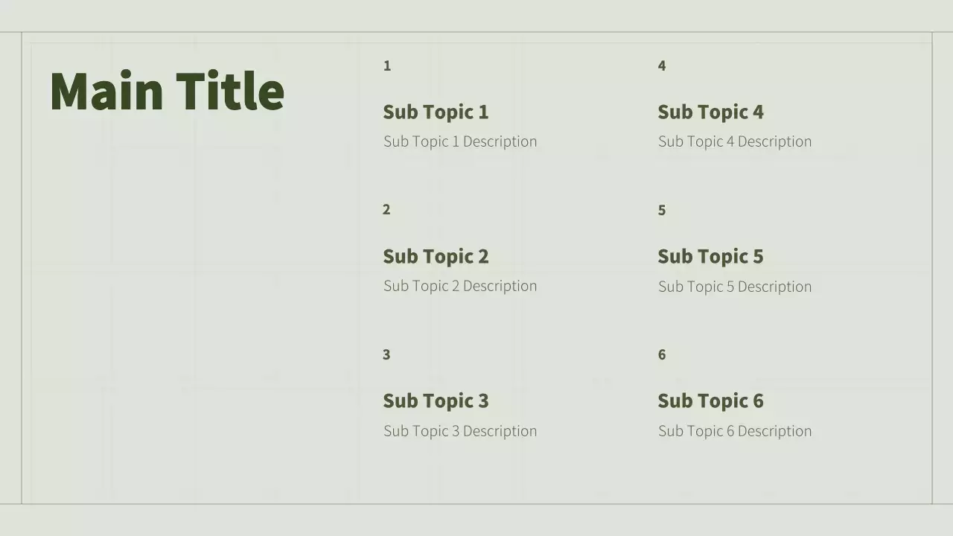Select the Sub Topic 1 Description text

coord(460,141)
